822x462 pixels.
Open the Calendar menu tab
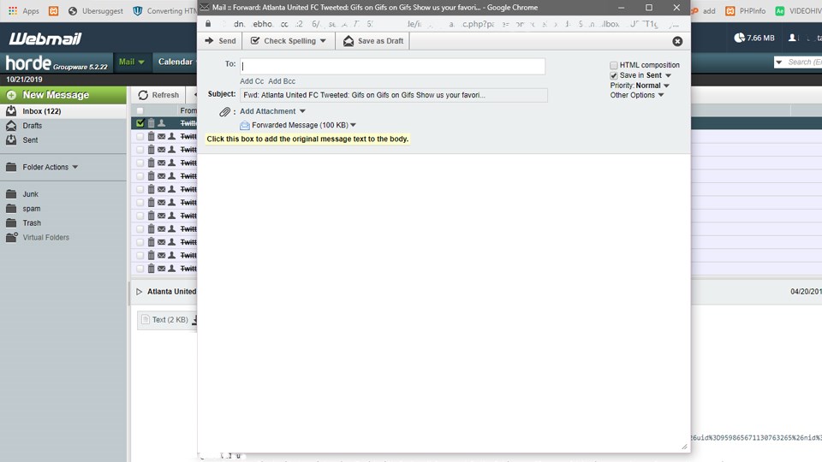point(176,62)
